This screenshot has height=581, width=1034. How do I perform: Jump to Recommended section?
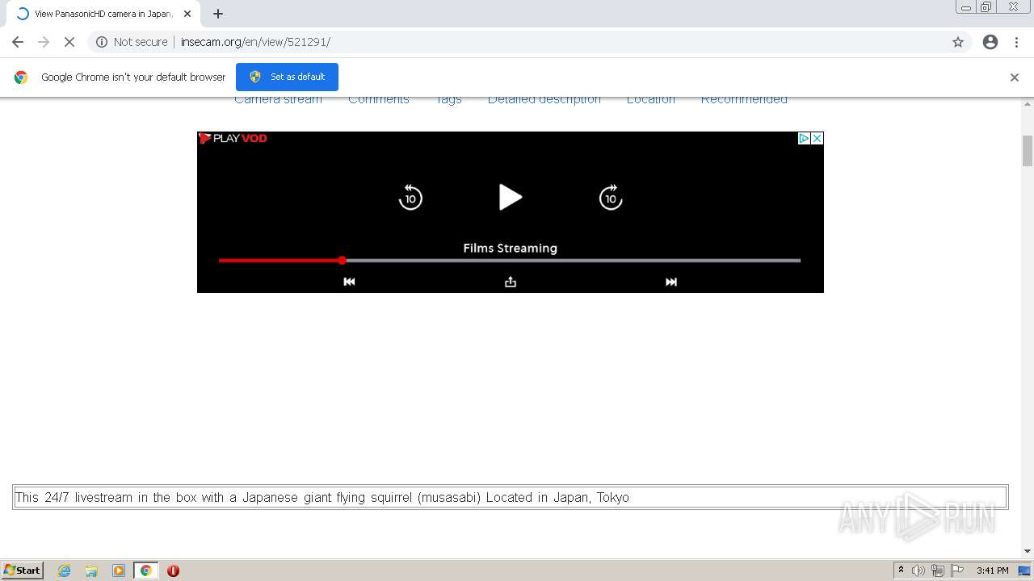(744, 99)
